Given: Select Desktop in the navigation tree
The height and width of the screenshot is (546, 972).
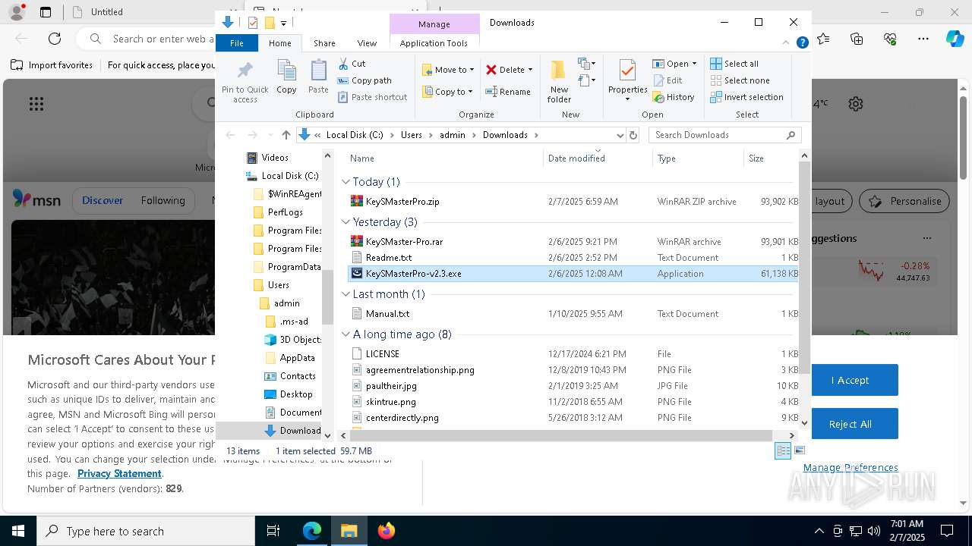Looking at the screenshot, I should (295, 394).
